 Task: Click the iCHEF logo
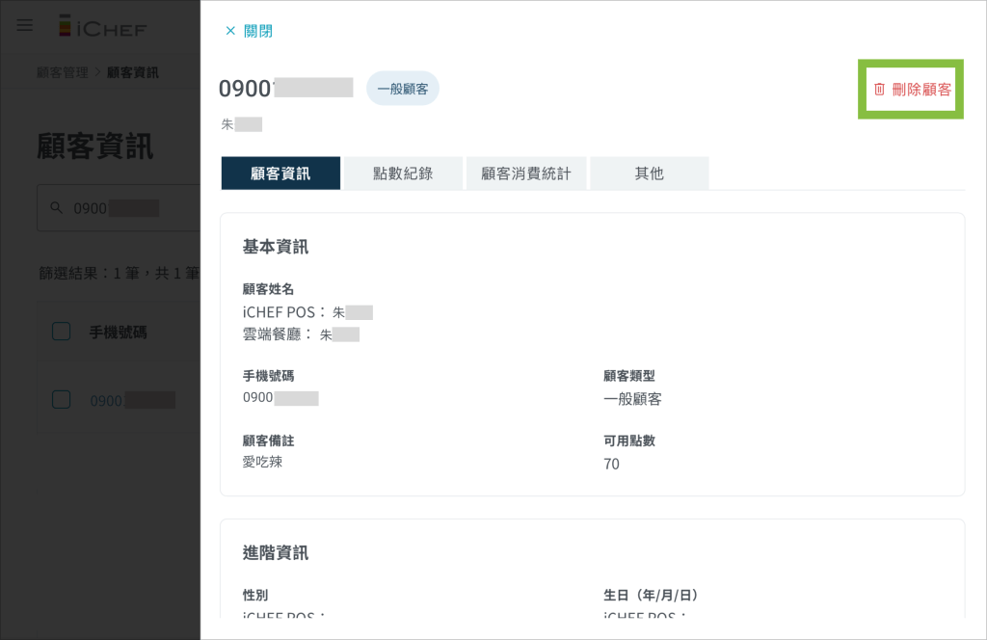coord(102,27)
